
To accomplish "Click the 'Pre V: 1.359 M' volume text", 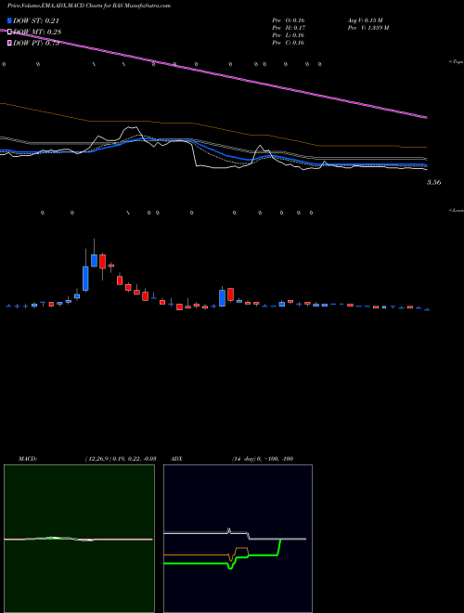I will [x=367, y=28].
